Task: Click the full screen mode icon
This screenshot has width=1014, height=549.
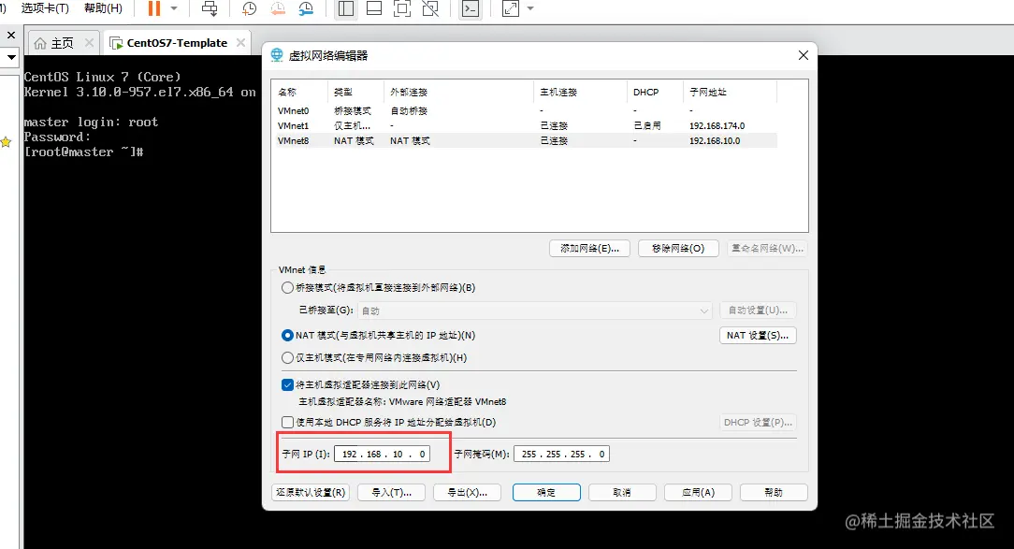Action: (x=402, y=8)
